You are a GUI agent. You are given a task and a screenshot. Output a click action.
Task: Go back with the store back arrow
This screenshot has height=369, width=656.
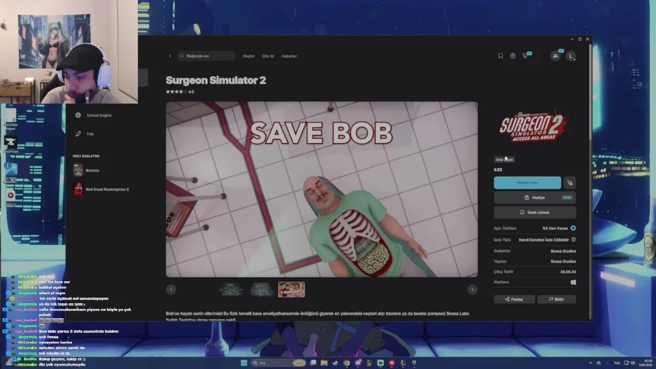click(170, 56)
